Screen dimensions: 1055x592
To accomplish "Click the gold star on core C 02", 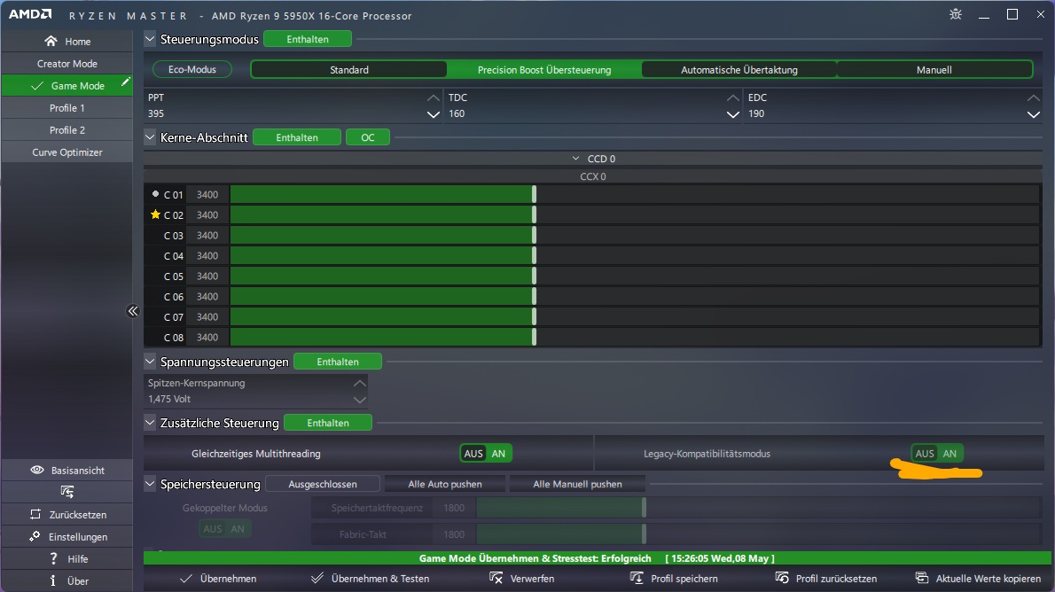I will [x=155, y=214].
